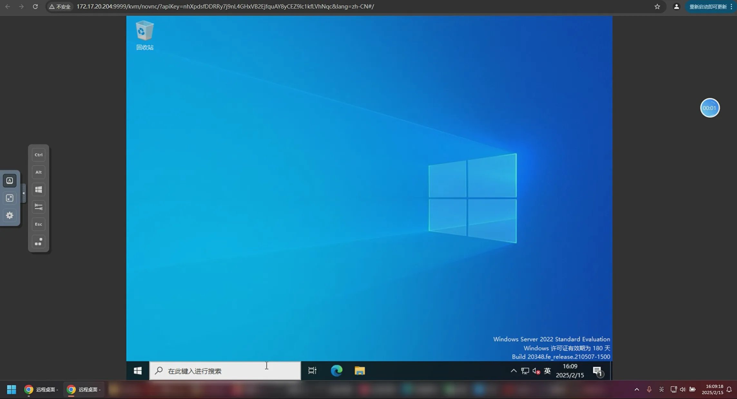Go forward in browser history
This screenshot has width=737, height=399.
coord(21,6)
